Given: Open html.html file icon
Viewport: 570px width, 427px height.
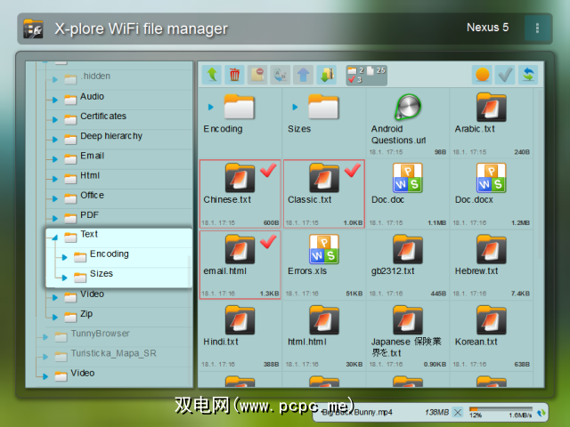Looking at the screenshot, I should point(324,320).
